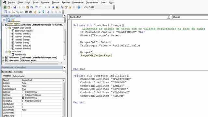Click the project tree horizontal scrollbar
The height and width of the screenshot is (117, 208).
tap(32, 63)
